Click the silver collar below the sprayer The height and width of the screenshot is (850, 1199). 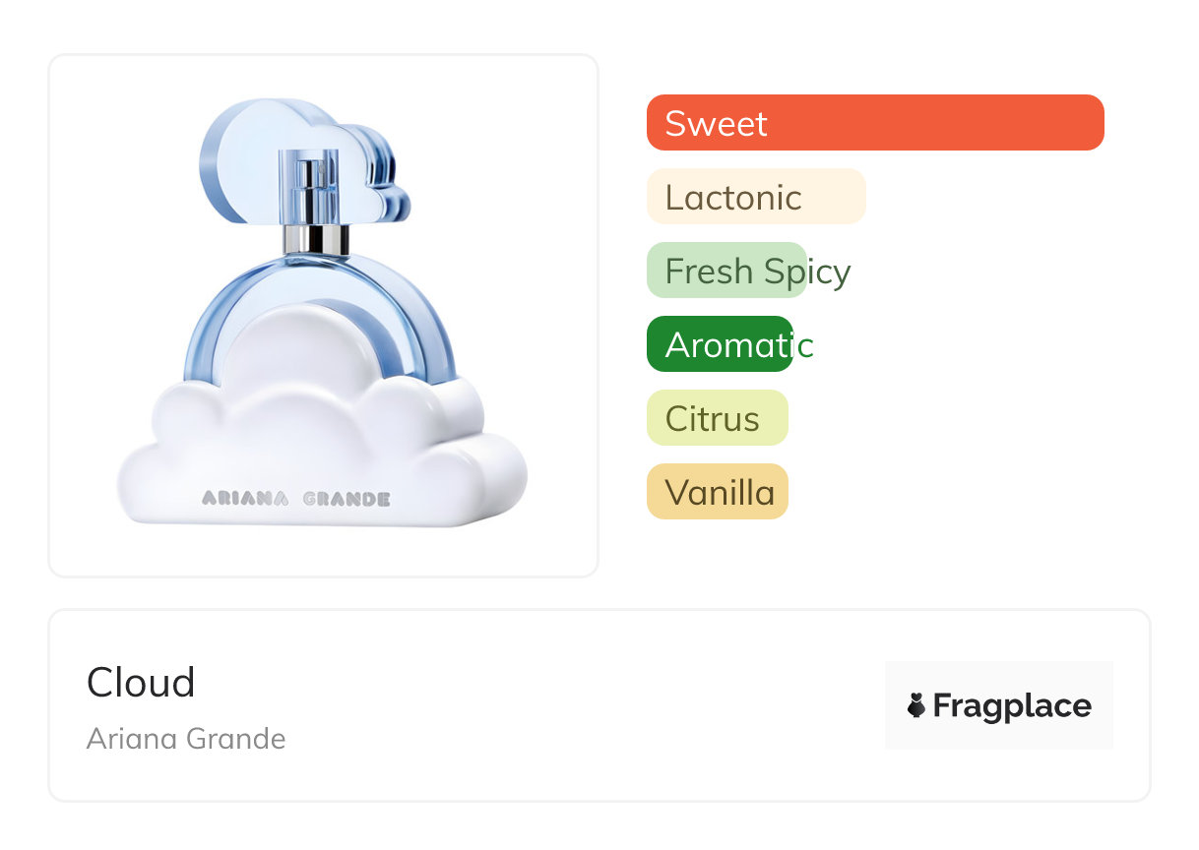pos(316,239)
